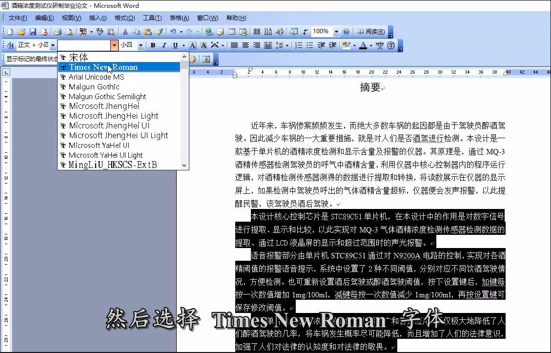Open Tables and Borders toolbar
The height and width of the screenshot is (353, 551).
(x=220, y=32)
